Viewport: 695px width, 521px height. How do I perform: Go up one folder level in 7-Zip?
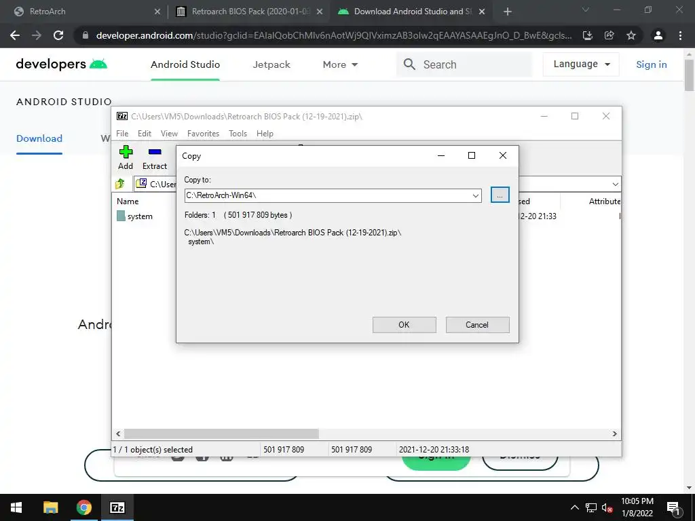pos(120,183)
